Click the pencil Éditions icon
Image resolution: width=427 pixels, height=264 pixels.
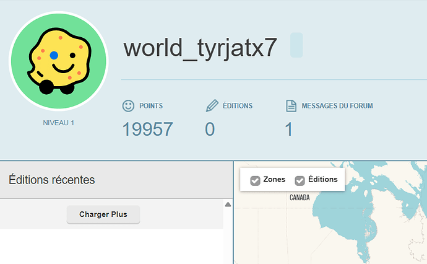pyautogui.click(x=212, y=106)
